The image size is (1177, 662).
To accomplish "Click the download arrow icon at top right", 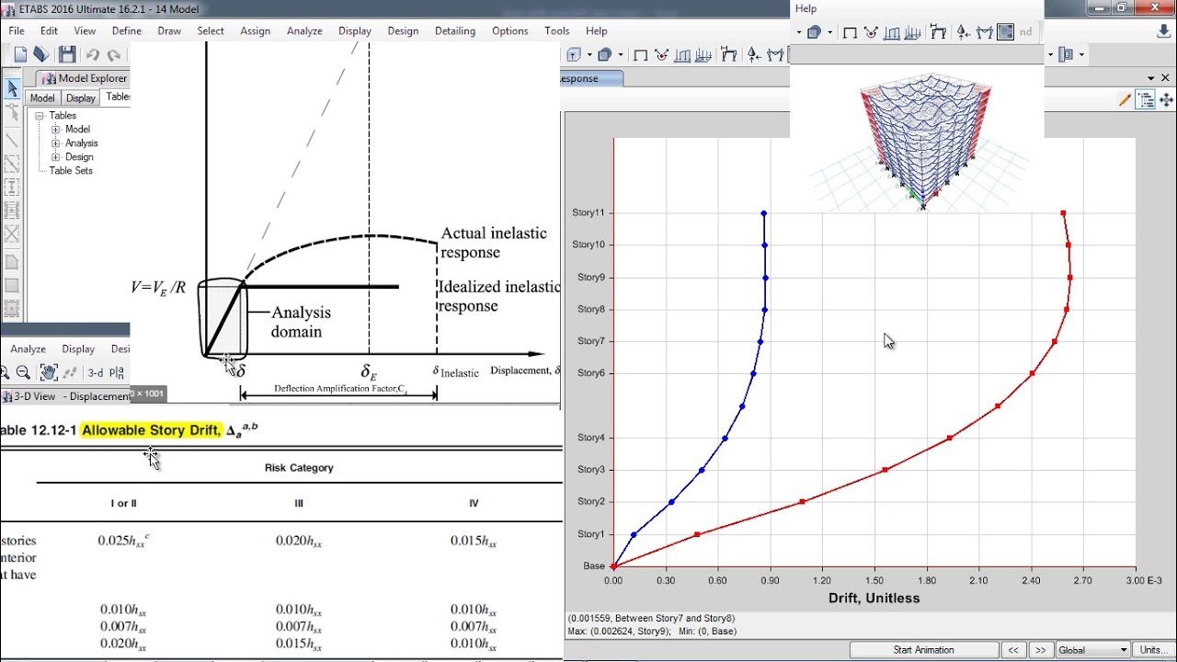I will tap(1162, 30).
